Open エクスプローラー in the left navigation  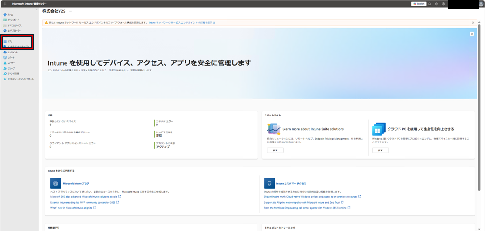[14, 31]
